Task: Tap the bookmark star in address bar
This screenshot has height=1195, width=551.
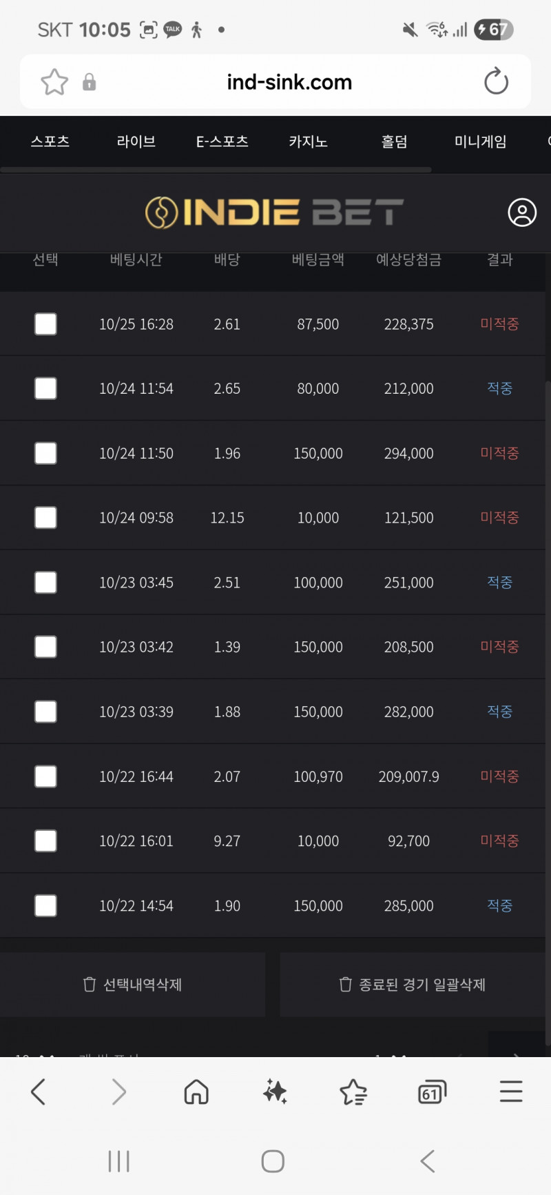Action: click(x=54, y=82)
